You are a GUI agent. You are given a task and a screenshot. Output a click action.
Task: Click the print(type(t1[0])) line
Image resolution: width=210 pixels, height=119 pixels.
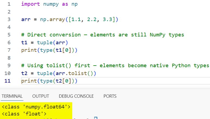(49, 50)
